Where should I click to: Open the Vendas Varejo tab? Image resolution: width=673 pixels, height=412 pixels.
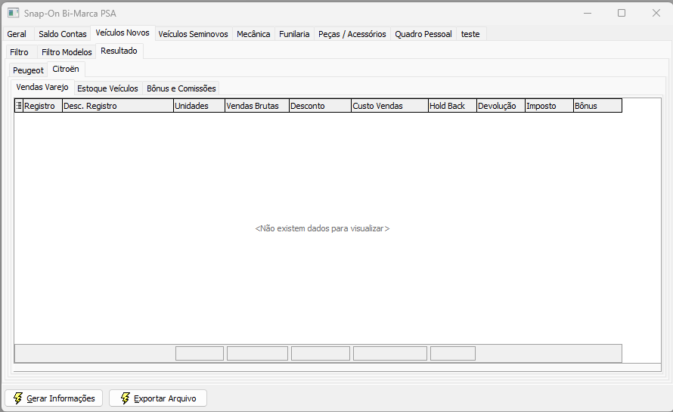[42, 87]
